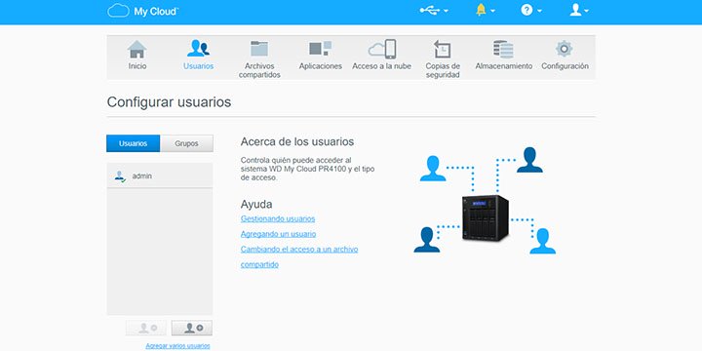This screenshot has height=351, width=702.
Task: Click the Acerca de los usuarios heading
Action: tap(297, 142)
